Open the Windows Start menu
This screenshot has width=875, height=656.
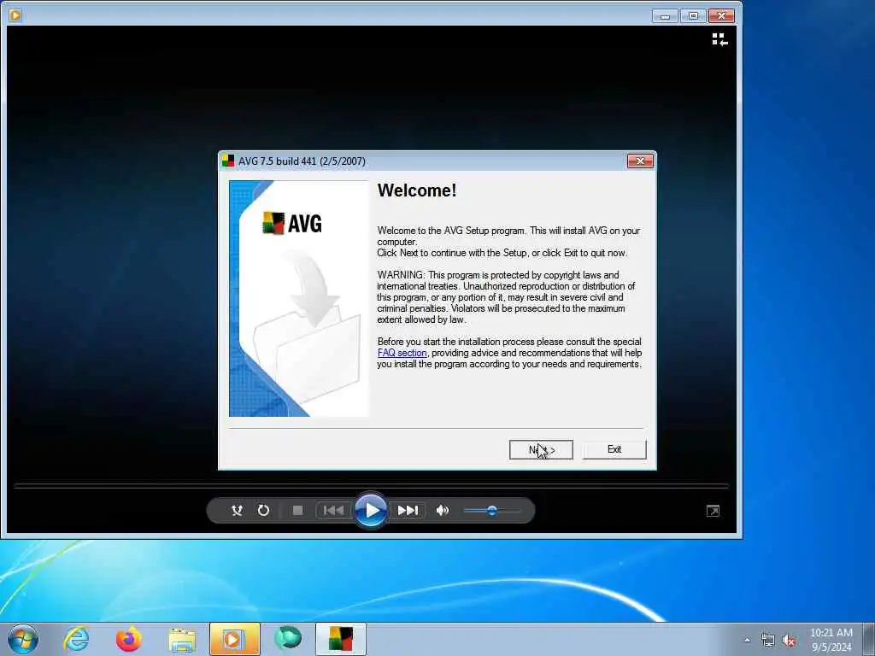(x=23, y=639)
